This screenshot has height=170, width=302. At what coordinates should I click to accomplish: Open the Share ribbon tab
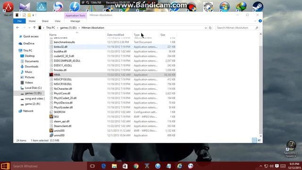pos(45,21)
